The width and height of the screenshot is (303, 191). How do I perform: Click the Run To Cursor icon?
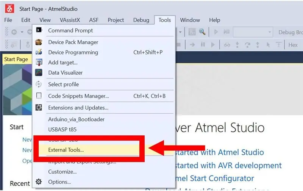pos(268,45)
